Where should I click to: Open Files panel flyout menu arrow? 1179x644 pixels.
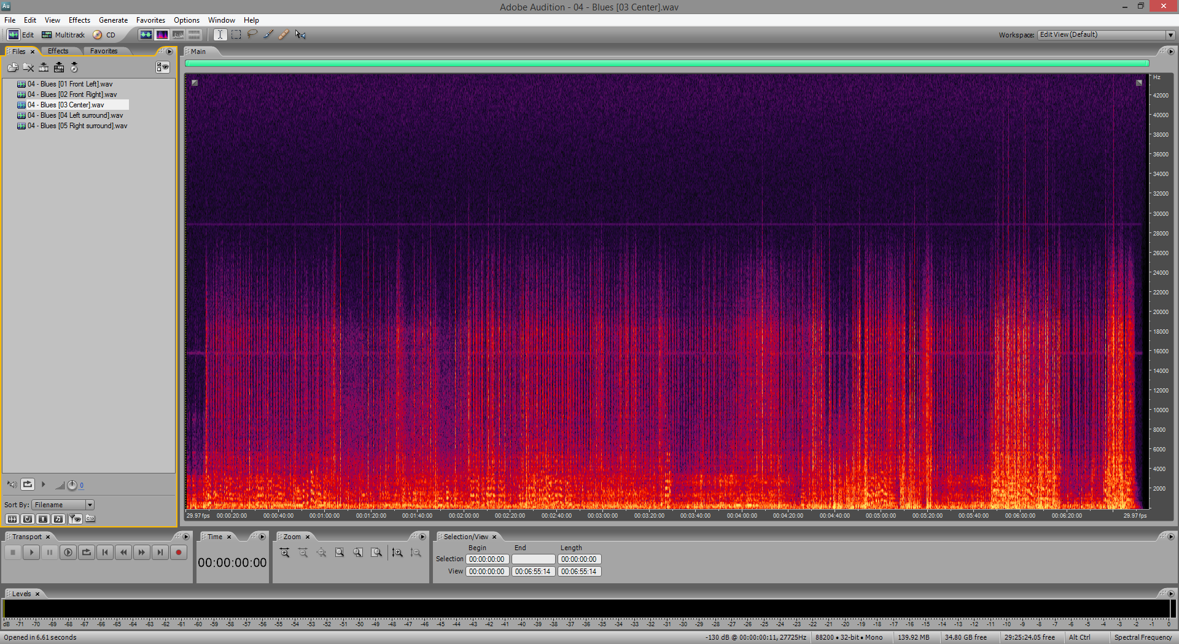click(169, 52)
